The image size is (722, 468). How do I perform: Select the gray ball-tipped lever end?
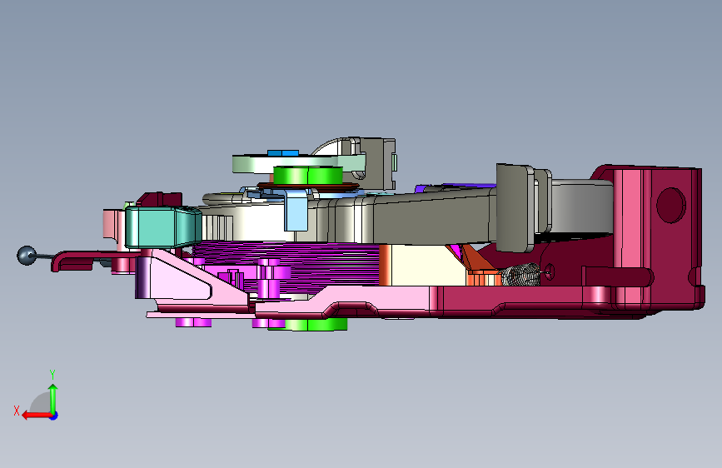tap(27, 256)
